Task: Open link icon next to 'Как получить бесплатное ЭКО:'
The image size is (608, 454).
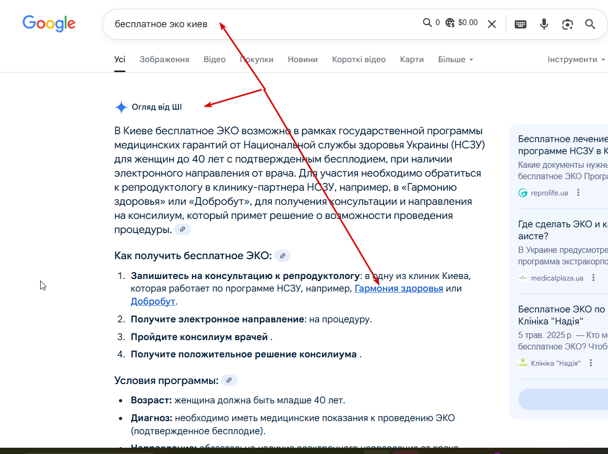Action: pyautogui.click(x=283, y=255)
